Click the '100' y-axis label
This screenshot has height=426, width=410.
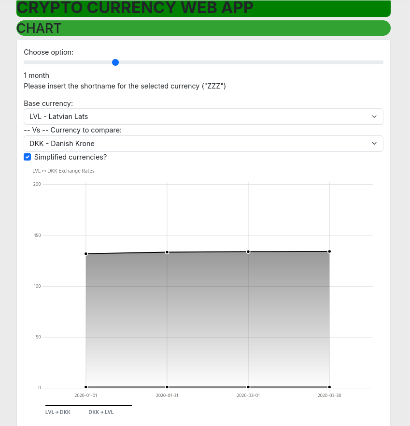point(37,286)
